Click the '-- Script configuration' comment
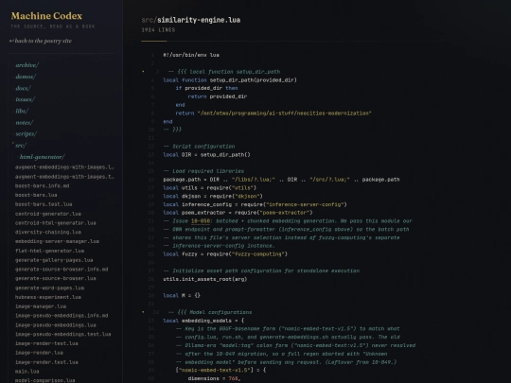511x383 pixels. (x=199, y=147)
